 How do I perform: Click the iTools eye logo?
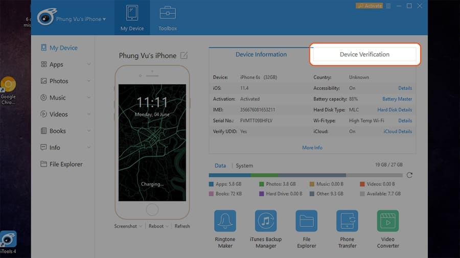(47, 17)
